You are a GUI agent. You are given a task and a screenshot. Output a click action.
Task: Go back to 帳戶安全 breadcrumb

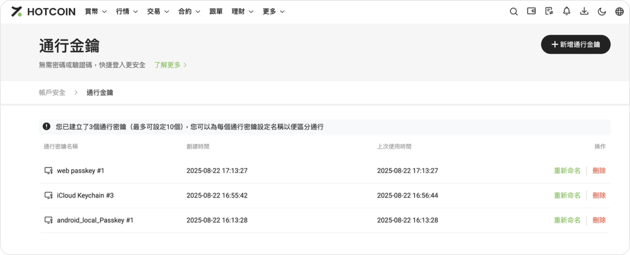52,93
